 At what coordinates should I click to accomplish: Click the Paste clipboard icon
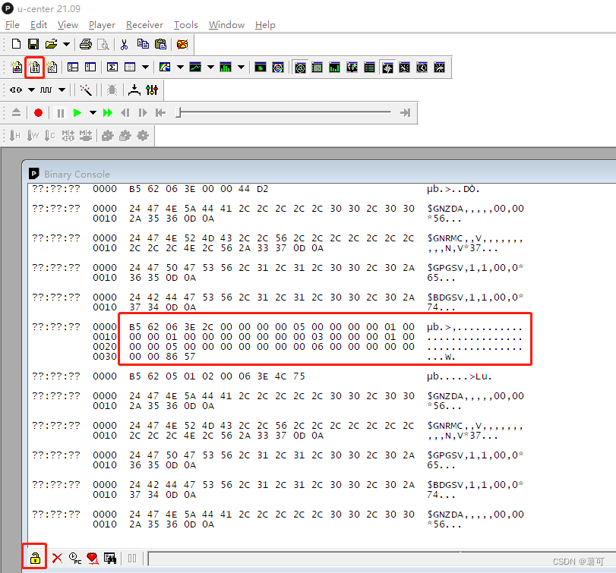[x=161, y=44]
